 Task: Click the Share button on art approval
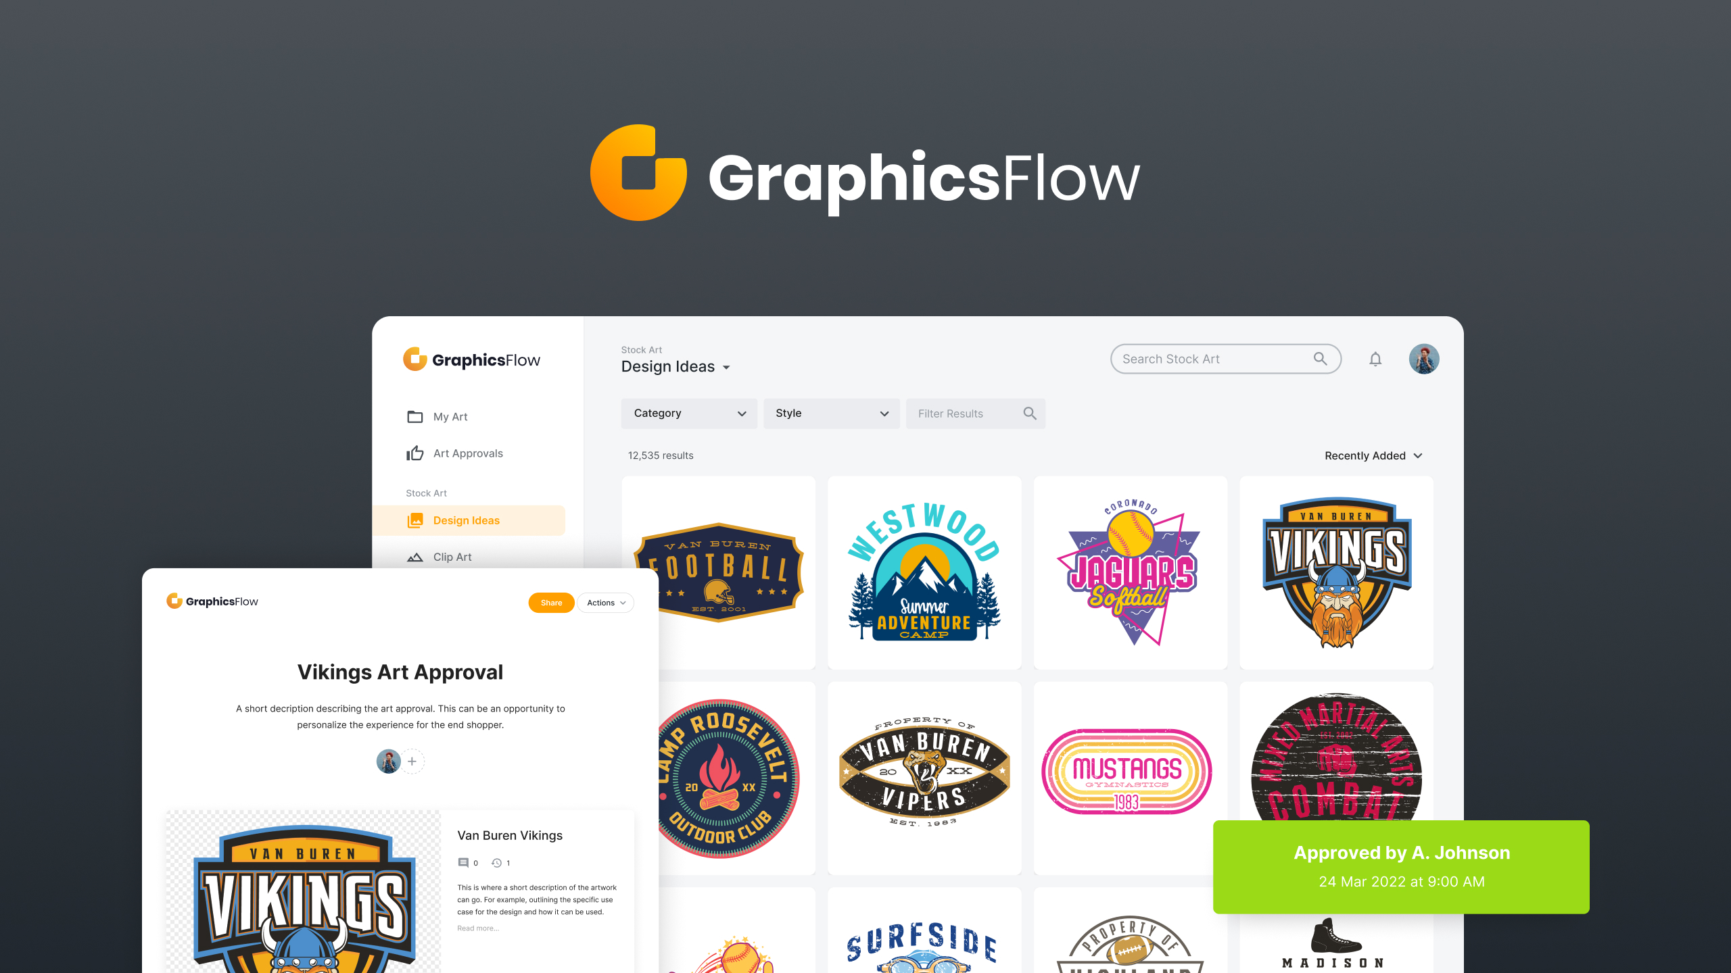point(550,602)
